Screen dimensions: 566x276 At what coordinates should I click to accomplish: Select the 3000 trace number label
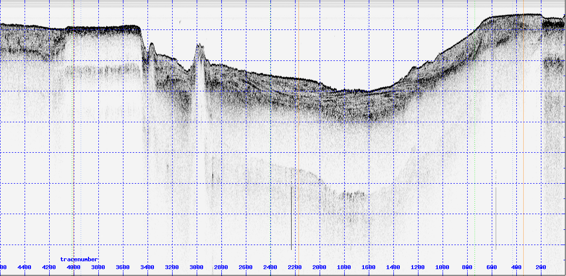(196, 267)
